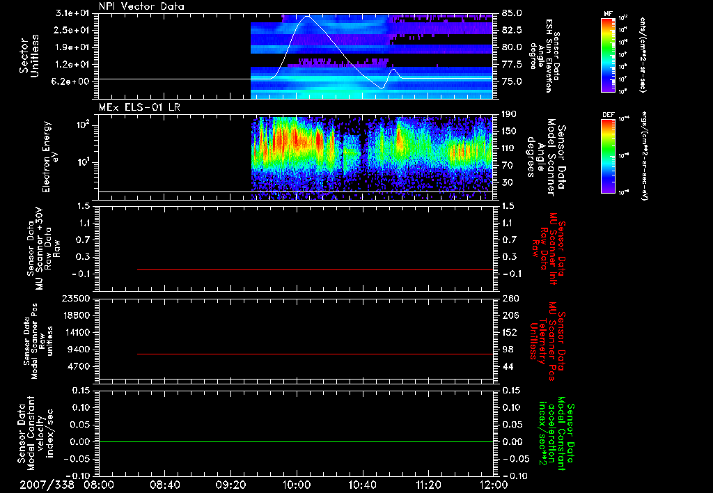Click the 4700 scanner position tick

tap(80, 366)
